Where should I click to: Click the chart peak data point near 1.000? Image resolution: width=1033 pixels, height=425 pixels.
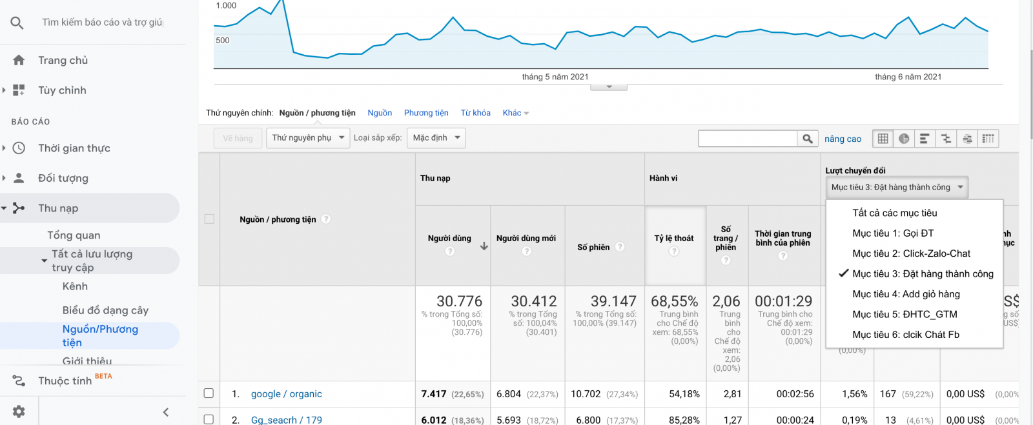[x=281, y=2]
